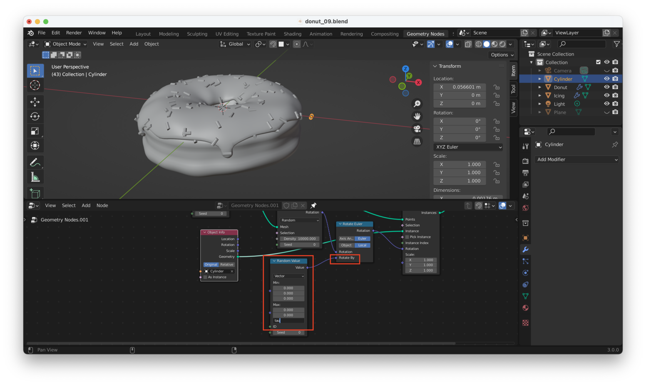Adjust the Density 10000.000 value slider
This screenshot has height=385, width=646.
(x=300, y=239)
